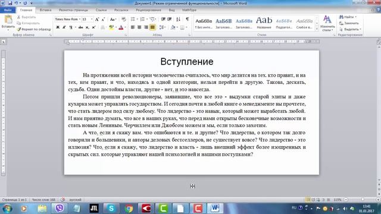This screenshot has height=214, width=381.
Task: Toggle underline (Ч) formatting
Action: 70,27
